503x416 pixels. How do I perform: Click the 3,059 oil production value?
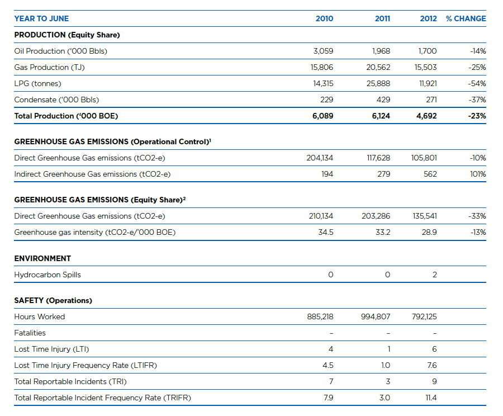click(323, 51)
